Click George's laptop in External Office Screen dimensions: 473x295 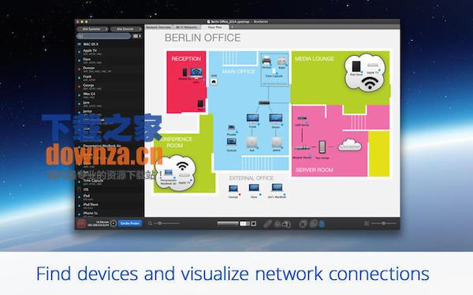click(233, 189)
